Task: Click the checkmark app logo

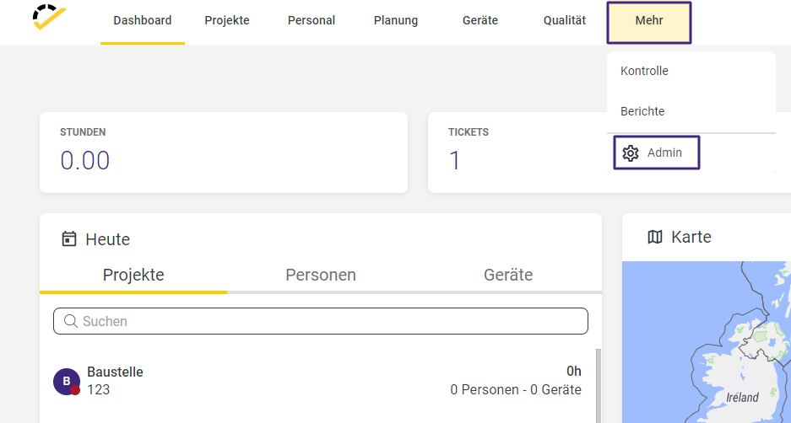Action: pos(50,18)
